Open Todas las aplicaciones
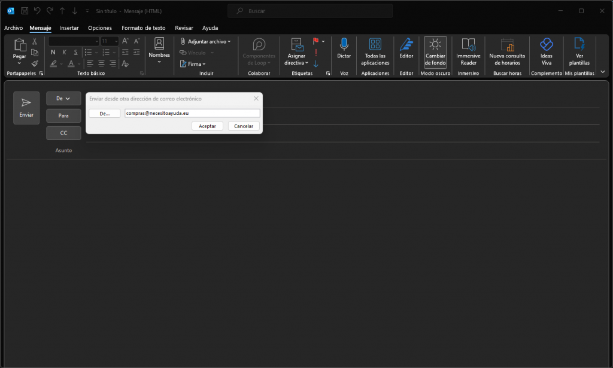Screen dimensions: 613x368 [375, 52]
